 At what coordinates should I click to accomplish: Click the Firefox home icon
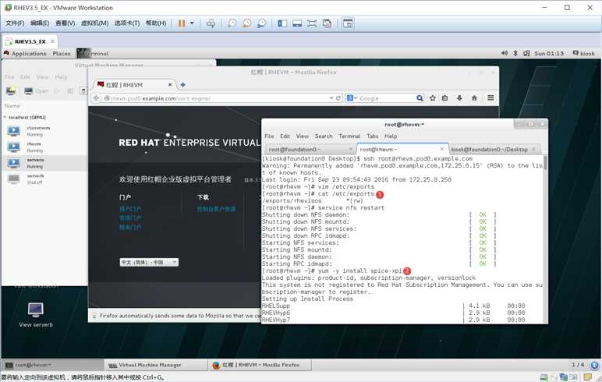[x=474, y=98]
